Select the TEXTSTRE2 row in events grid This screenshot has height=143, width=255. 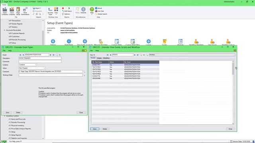point(125,69)
